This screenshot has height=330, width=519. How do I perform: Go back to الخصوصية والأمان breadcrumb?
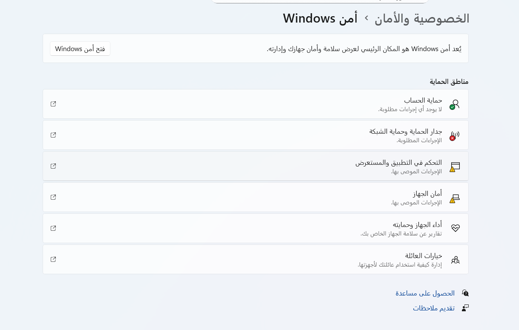click(x=422, y=18)
